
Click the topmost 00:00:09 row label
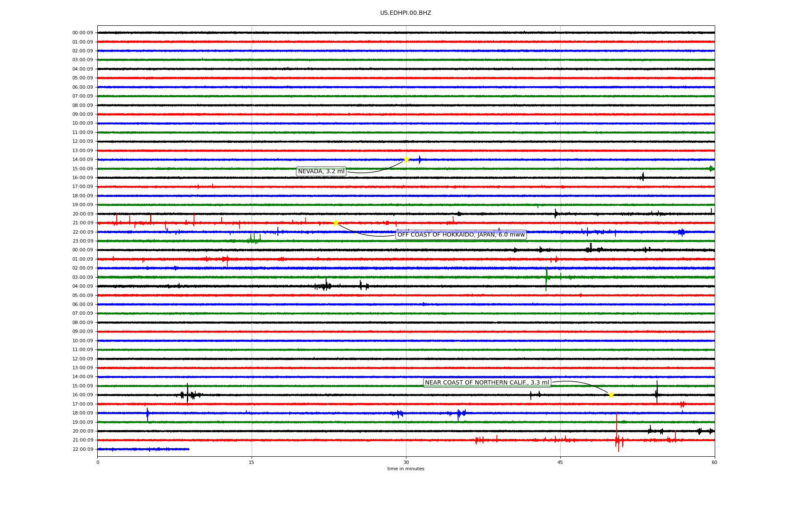(x=82, y=33)
